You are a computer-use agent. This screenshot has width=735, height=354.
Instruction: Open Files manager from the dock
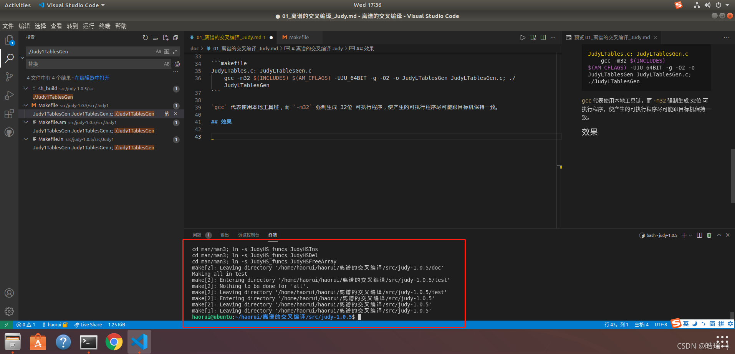[13, 342]
